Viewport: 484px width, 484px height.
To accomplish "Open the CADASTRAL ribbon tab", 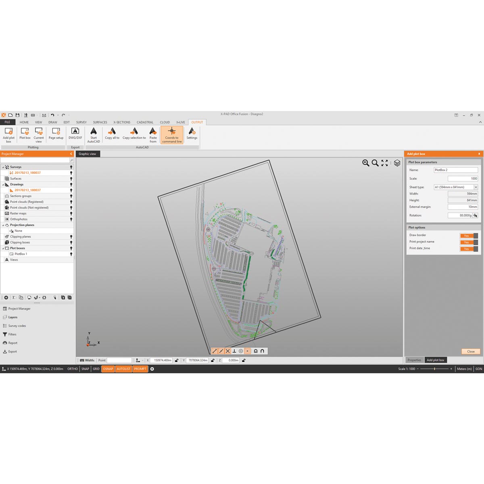I will coord(145,122).
